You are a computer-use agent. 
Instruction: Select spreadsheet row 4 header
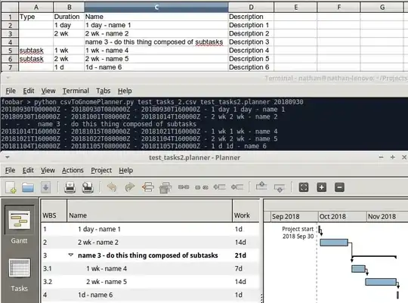[10, 42]
